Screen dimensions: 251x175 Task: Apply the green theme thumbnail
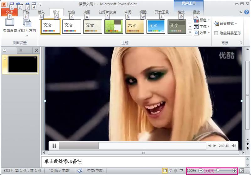click(x=114, y=27)
